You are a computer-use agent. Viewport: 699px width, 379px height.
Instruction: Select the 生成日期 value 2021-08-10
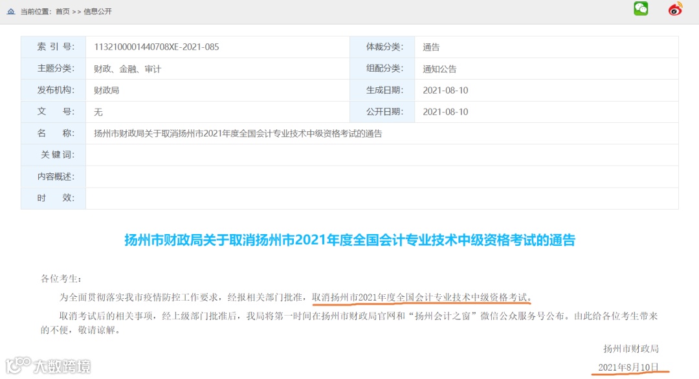(445, 91)
